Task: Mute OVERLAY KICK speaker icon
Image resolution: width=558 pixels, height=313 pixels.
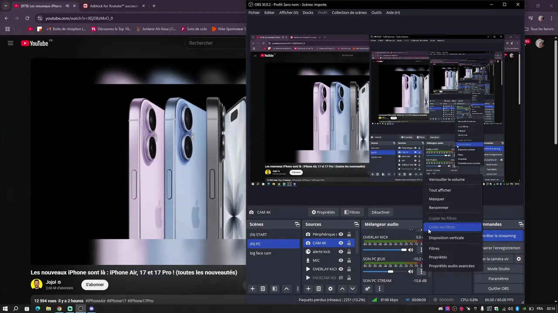Action: 411,250
